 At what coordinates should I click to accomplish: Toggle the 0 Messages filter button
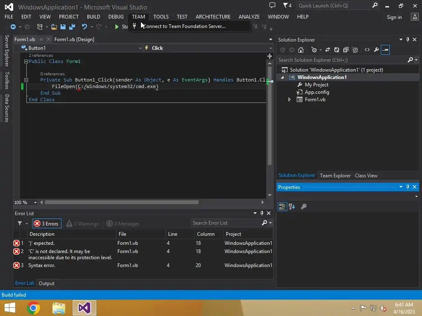click(123, 223)
